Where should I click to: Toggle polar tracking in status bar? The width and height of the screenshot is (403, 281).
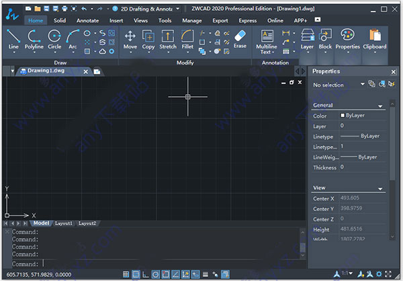156,274
